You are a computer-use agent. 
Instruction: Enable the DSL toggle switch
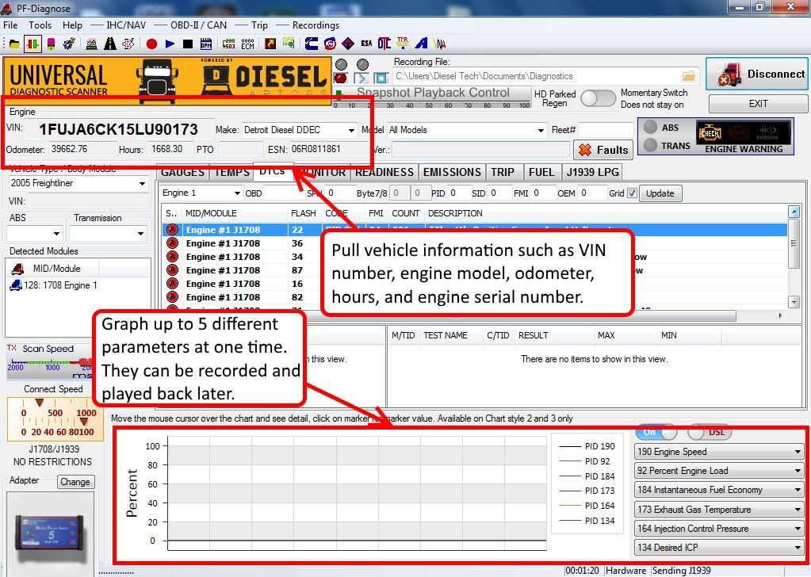pyautogui.click(x=708, y=432)
